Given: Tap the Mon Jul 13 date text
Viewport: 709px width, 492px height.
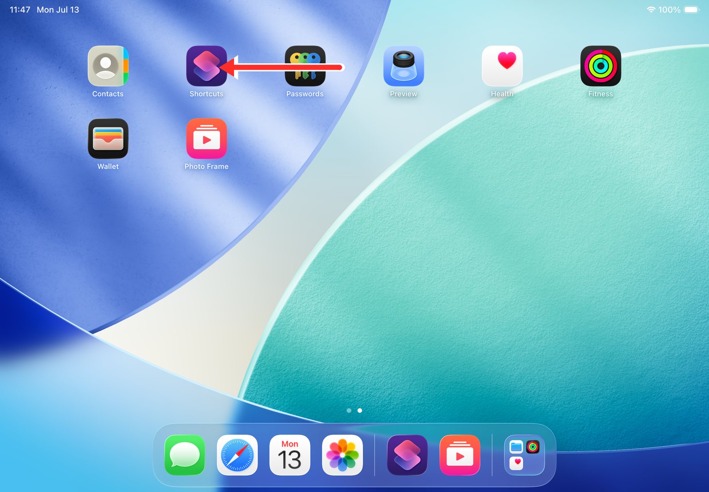Looking at the screenshot, I should [x=58, y=10].
